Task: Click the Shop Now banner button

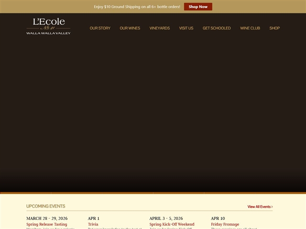Action: coord(198,7)
